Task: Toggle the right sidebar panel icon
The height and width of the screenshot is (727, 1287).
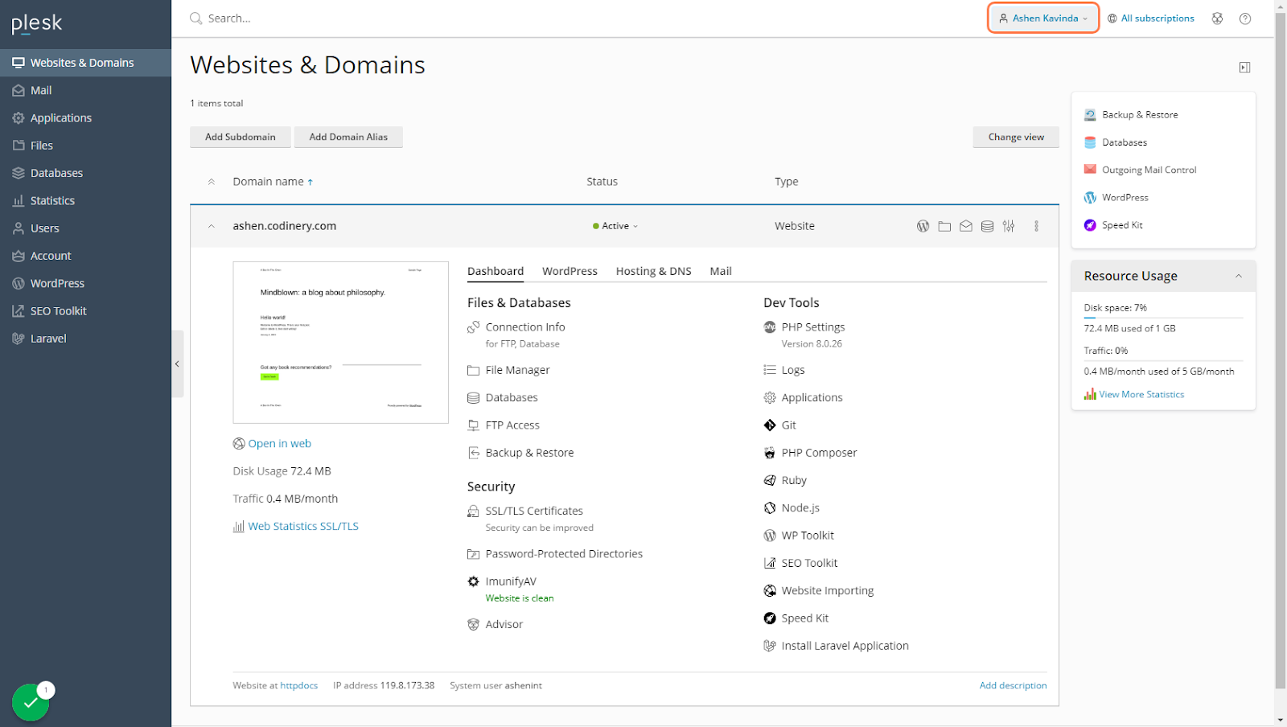Action: click(x=1244, y=68)
